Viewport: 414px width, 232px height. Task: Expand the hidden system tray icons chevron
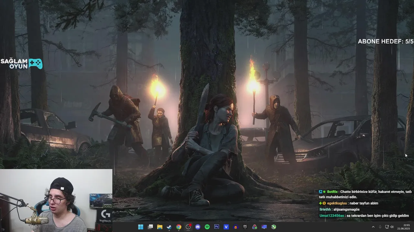tap(373, 227)
